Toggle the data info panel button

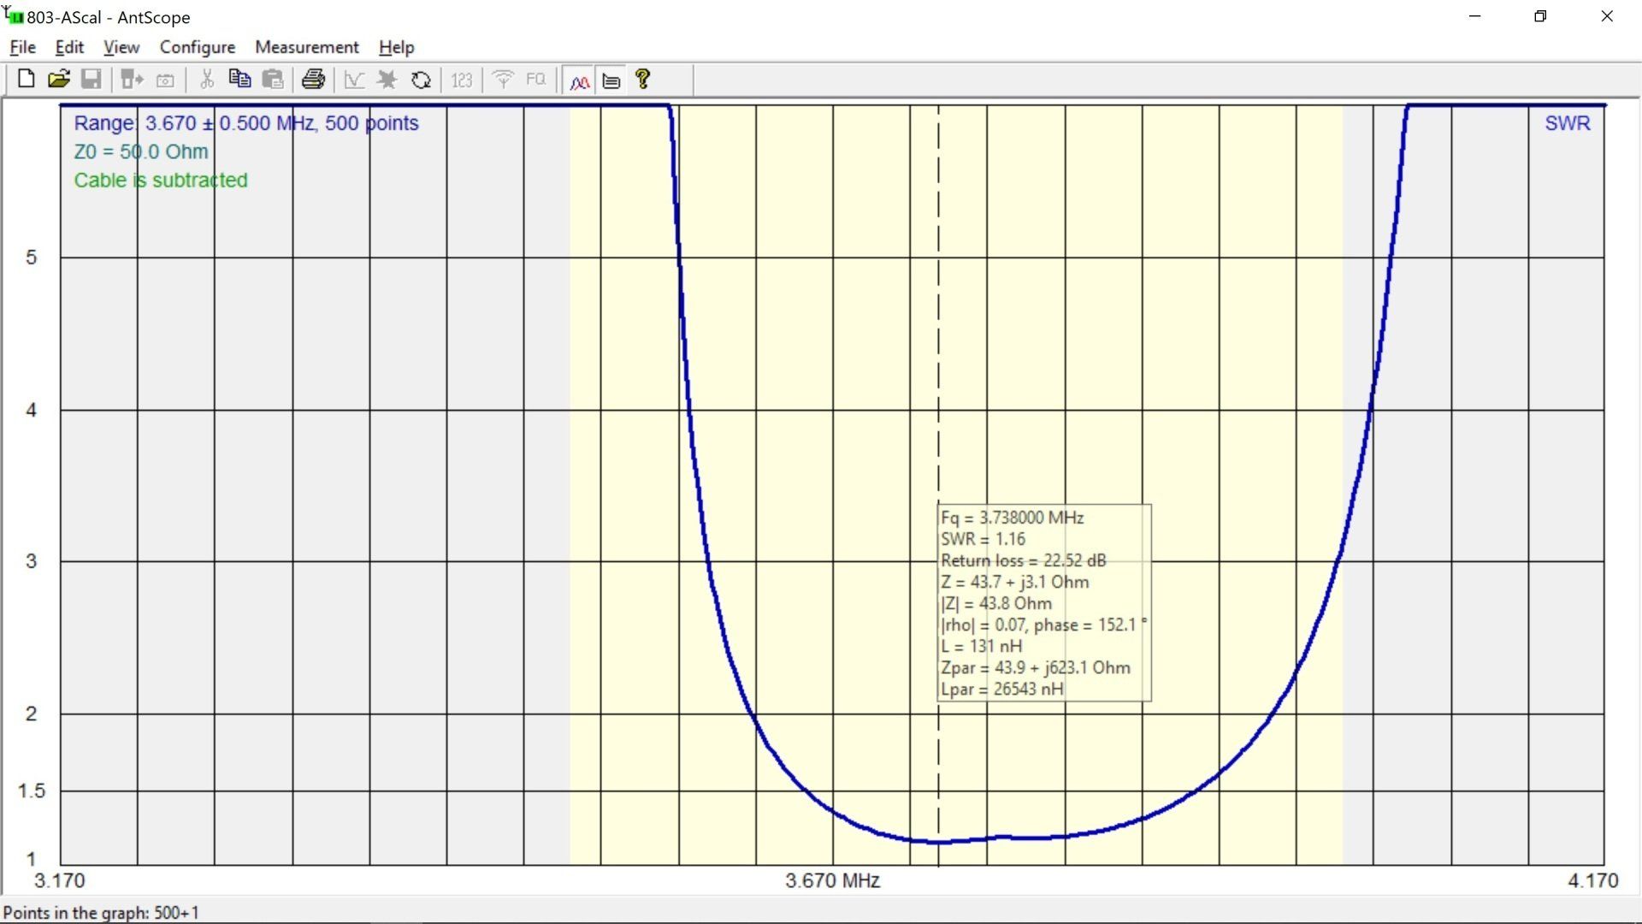tap(611, 81)
